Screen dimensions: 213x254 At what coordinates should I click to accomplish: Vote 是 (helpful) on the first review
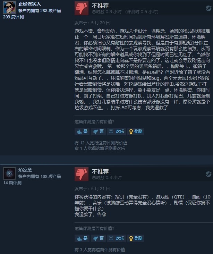[x=82, y=132]
